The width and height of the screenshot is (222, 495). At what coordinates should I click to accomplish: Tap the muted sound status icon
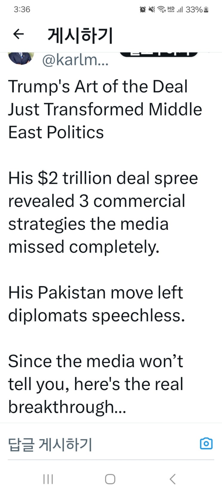152,10
